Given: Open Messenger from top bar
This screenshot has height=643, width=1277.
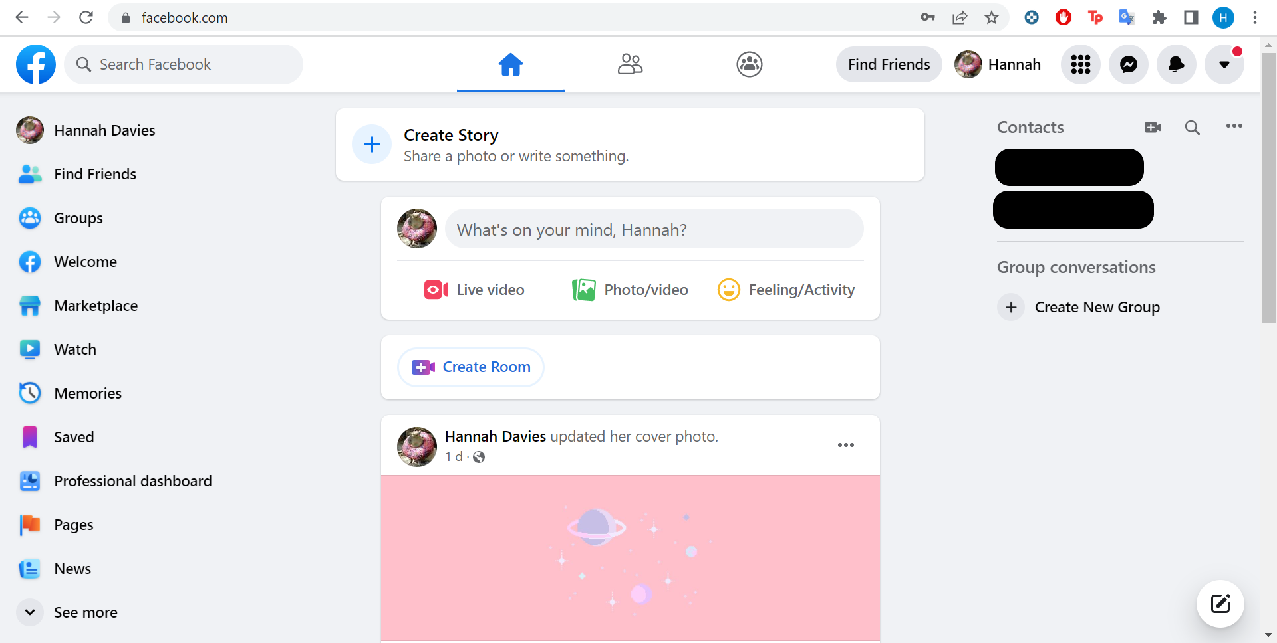Looking at the screenshot, I should pyautogui.click(x=1129, y=64).
